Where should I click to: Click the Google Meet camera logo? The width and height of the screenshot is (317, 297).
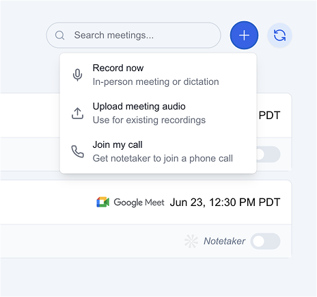pos(103,203)
